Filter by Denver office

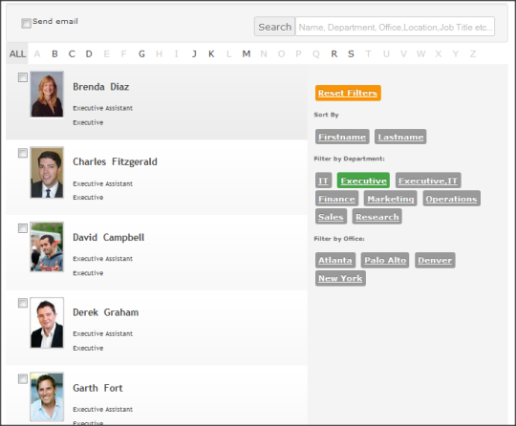[x=435, y=260]
